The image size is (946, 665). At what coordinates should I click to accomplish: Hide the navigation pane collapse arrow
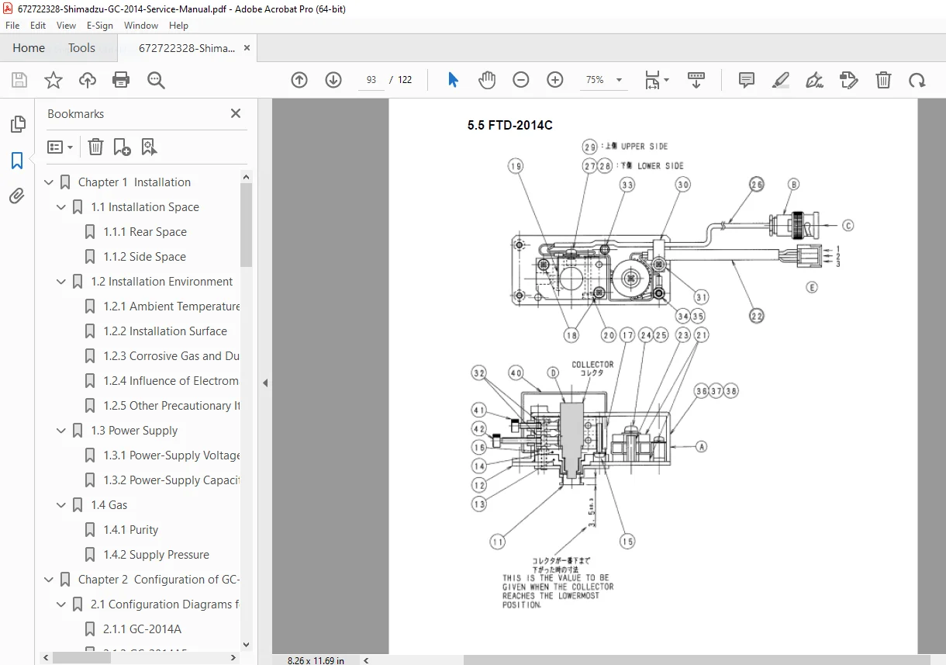coord(265,383)
